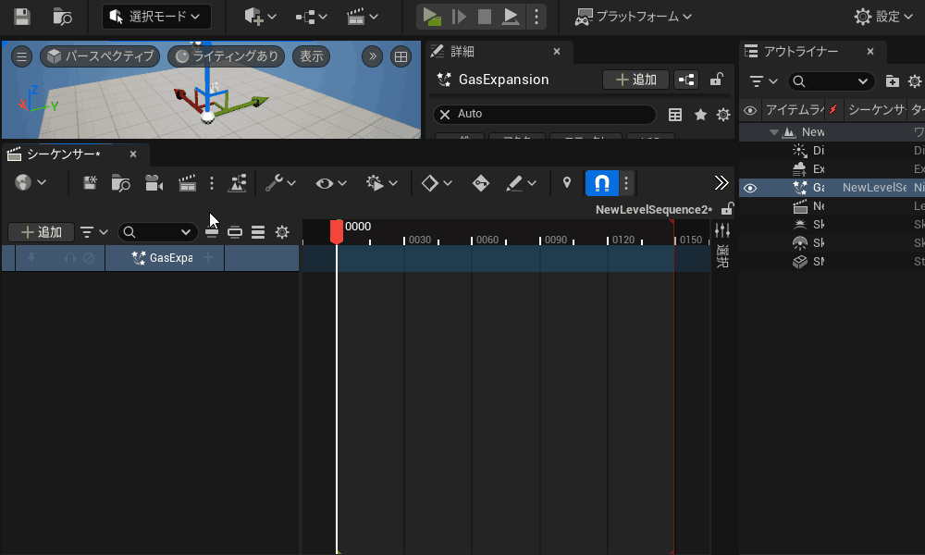Click the red playhead marker at frame 0000

point(337,231)
